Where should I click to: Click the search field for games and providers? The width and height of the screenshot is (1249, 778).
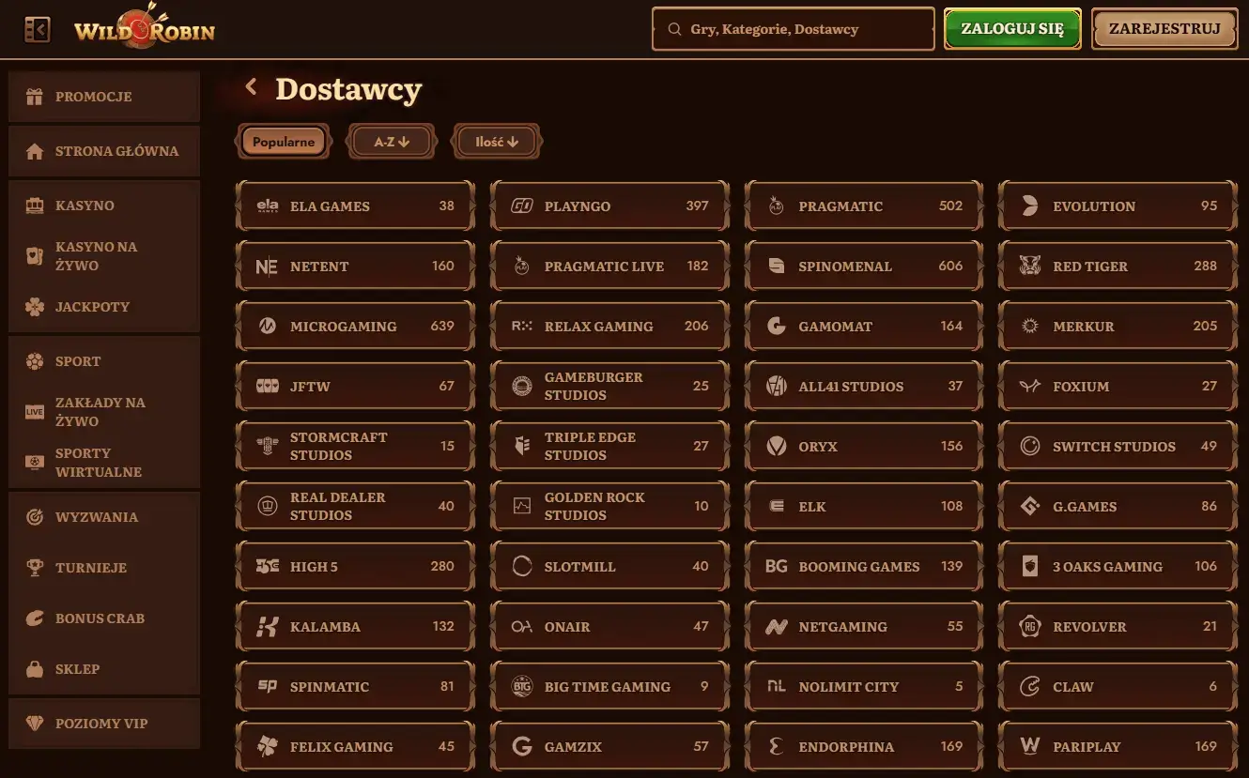tap(793, 29)
